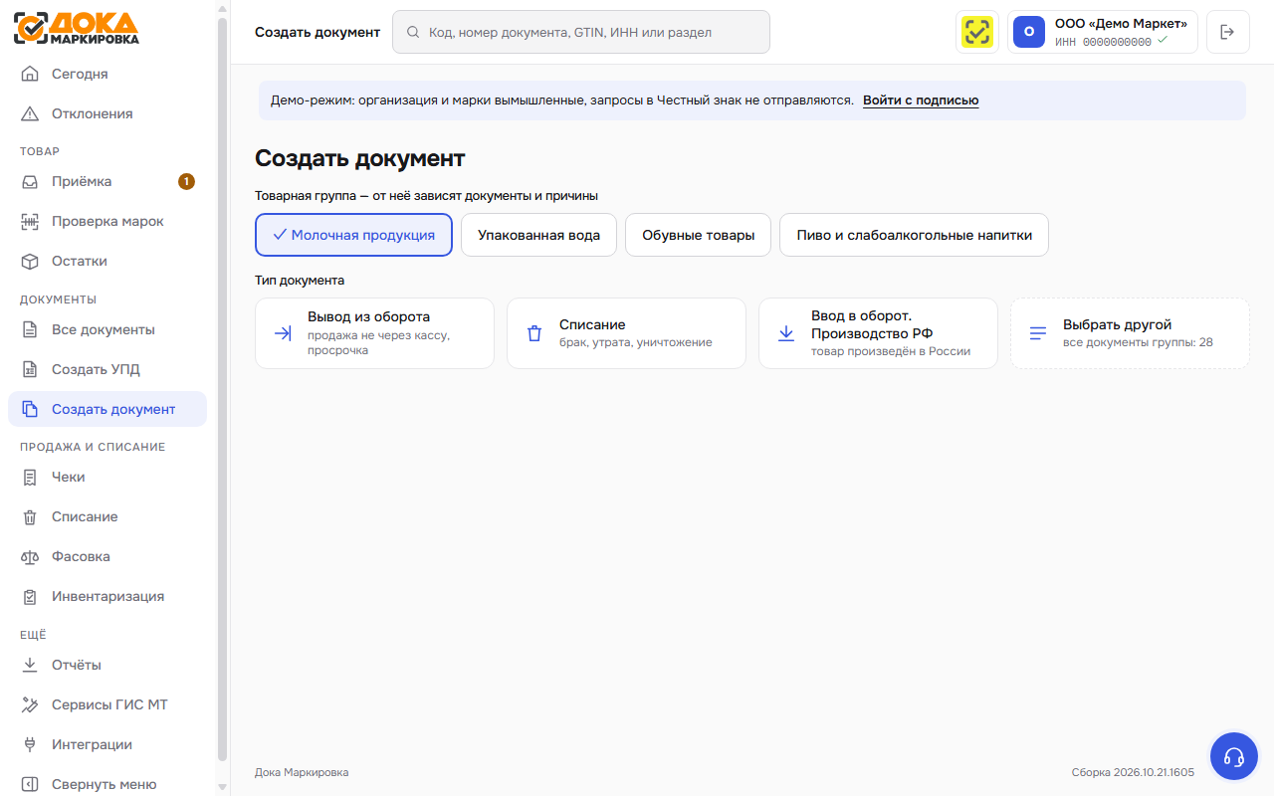Click the Создать УПД spreadsheet icon
The width and height of the screenshot is (1274, 796).
[x=30, y=369]
